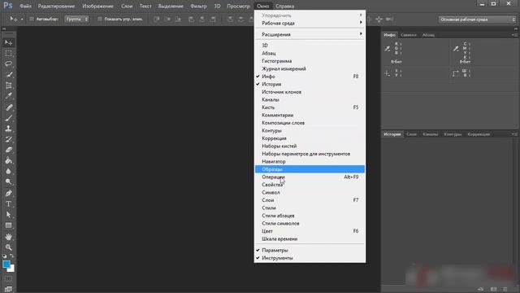Open the Группа auto-select dropdown

76,20
